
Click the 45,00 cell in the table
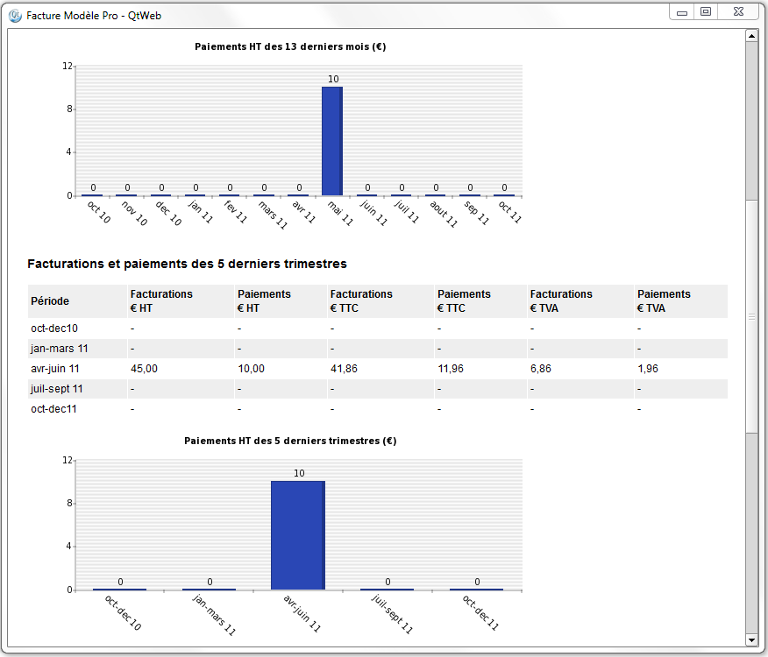(x=144, y=369)
